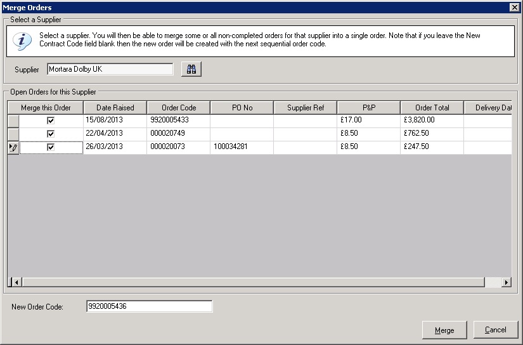Select the row marker with pencil icon
Screen dimensions: 523x345
(13, 147)
